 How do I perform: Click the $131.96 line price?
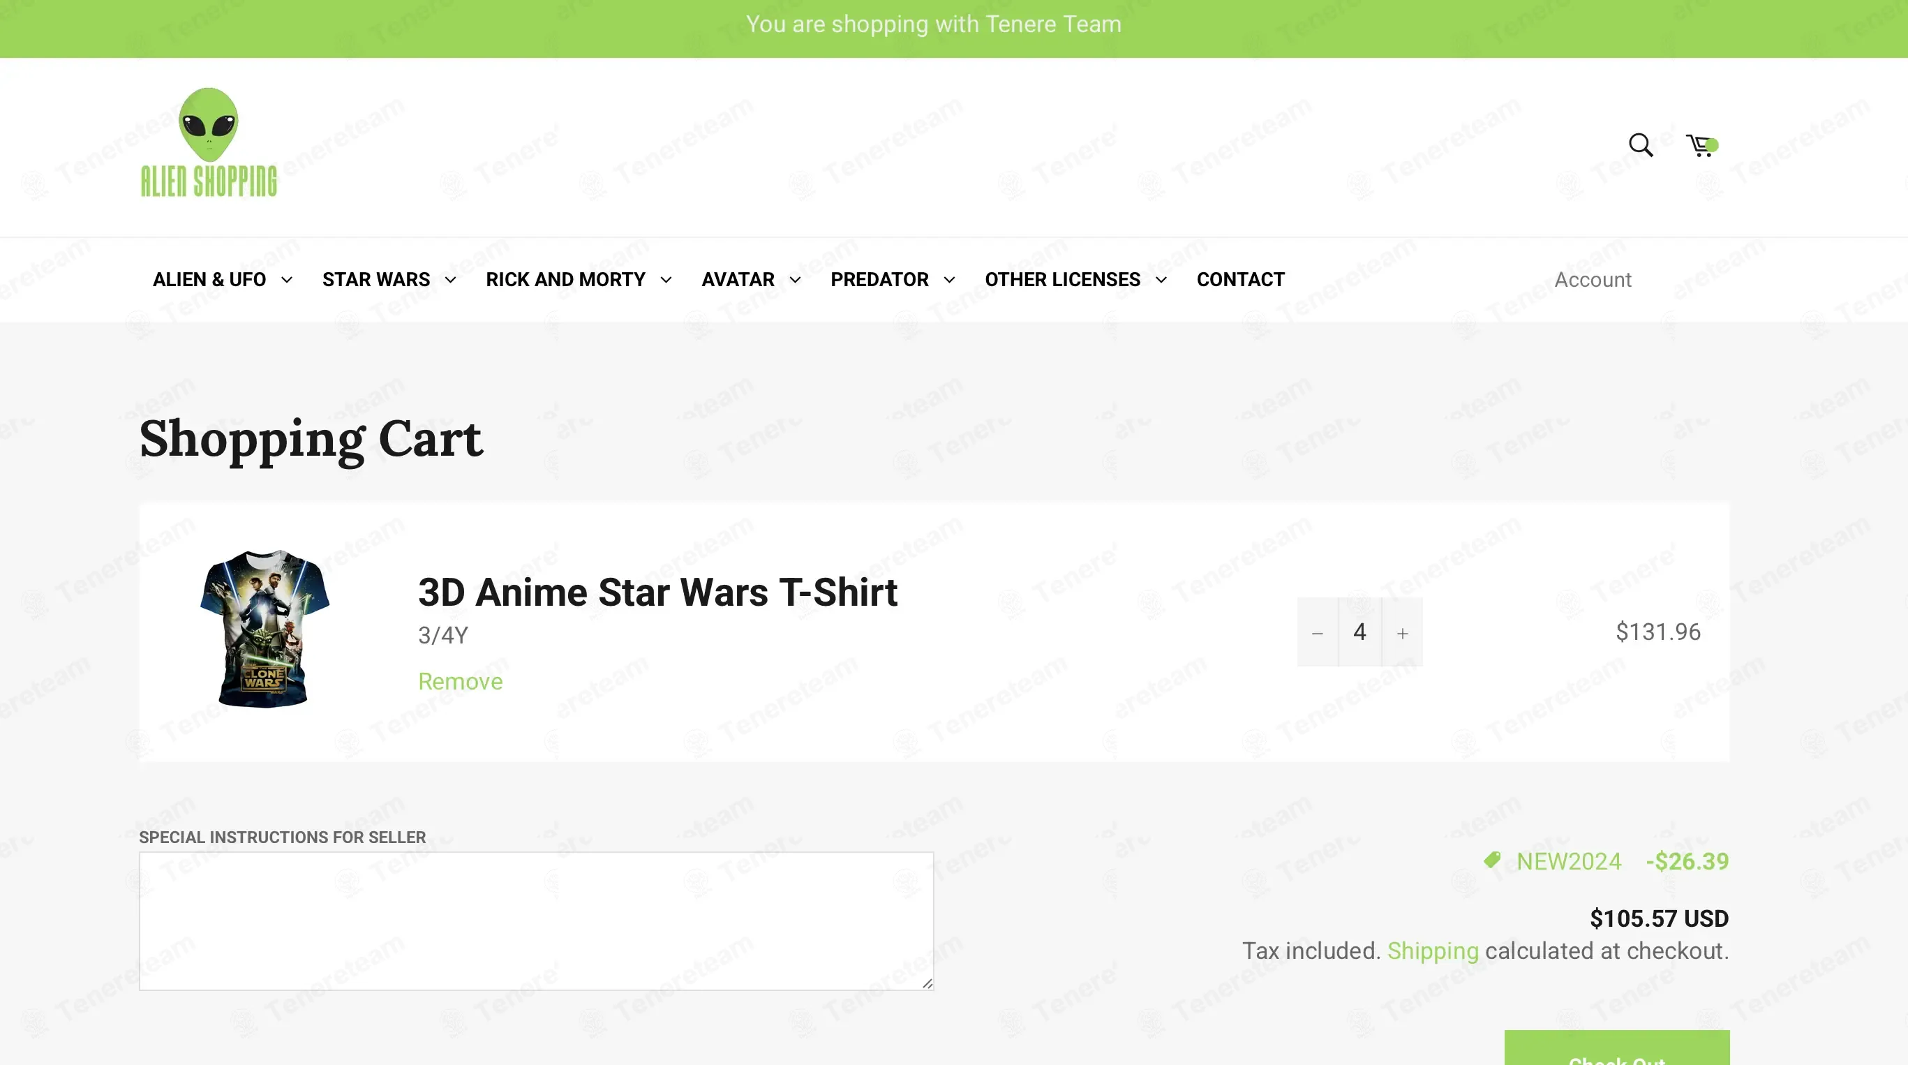click(x=1657, y=632)
